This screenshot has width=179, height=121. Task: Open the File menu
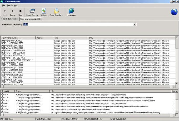[x=3, y=5]
